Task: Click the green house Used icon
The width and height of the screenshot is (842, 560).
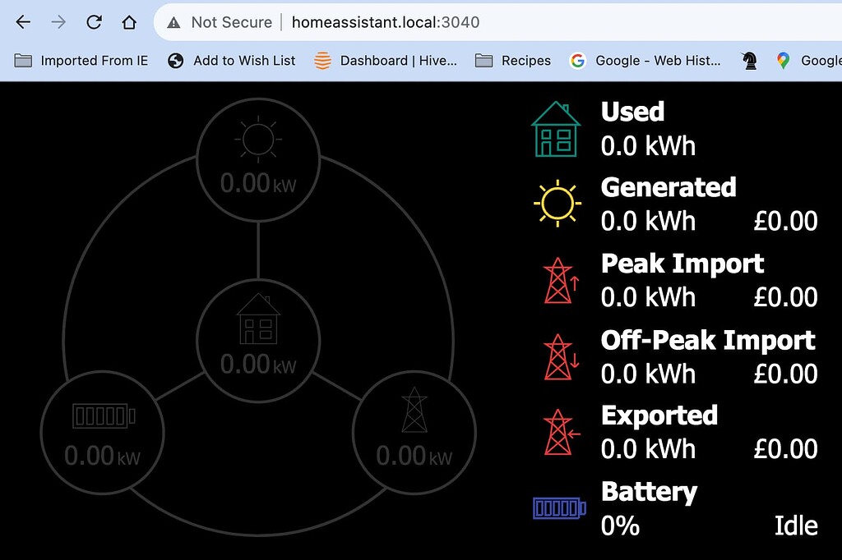Action: 556,129
